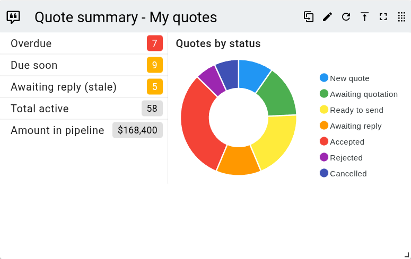The width and height of the screenshot is (411, 259).
Task: Toggle Ready to send legend entry
Action: coord(352,110)
